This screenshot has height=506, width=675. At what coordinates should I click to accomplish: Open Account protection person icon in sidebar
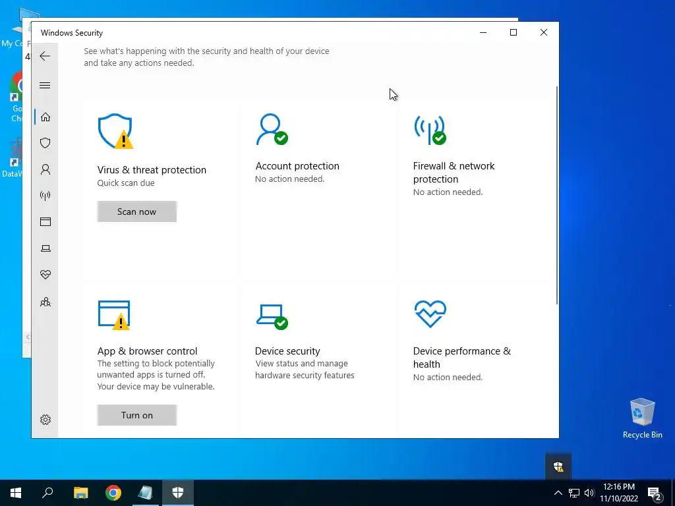(45, 169)
